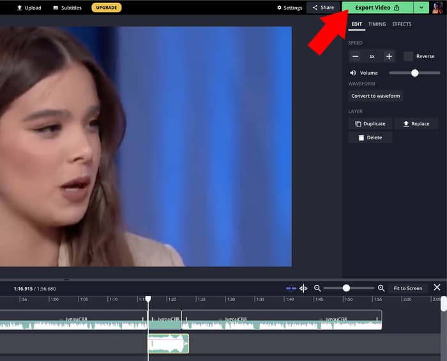Click Convert to waveform button

tap(375, 96)
